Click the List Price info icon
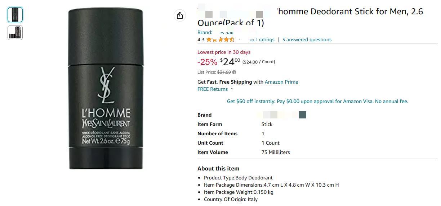 (x=234, y=72)
